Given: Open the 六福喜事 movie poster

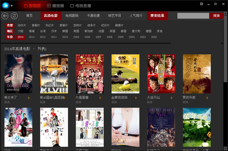Looking at the screenshot, I should coord(90,74).
